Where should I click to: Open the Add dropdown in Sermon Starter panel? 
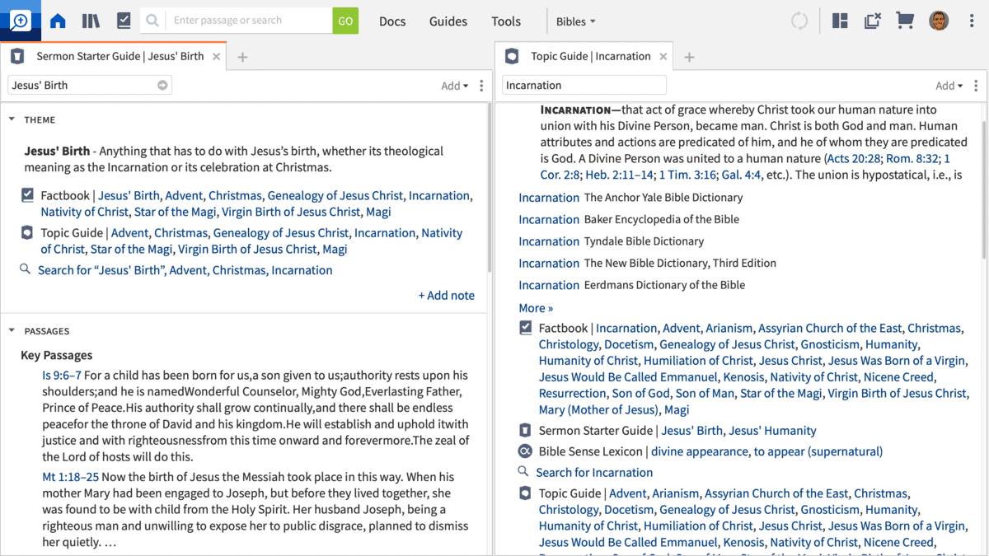(x=454, y=86)
